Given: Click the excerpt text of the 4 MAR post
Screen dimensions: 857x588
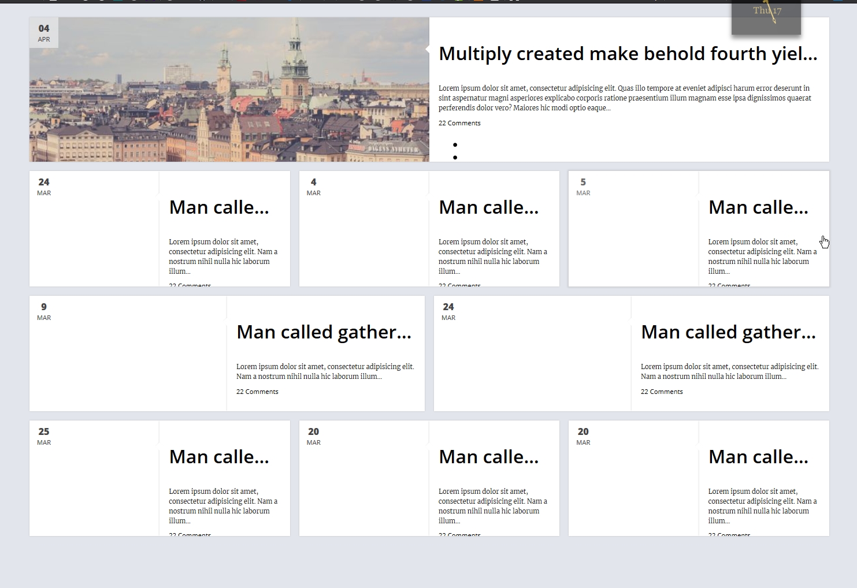Looking at the screenshot, I should tap(492, 256).
